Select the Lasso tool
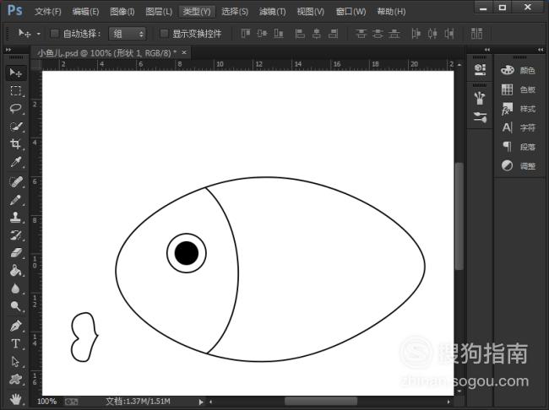 15,109
